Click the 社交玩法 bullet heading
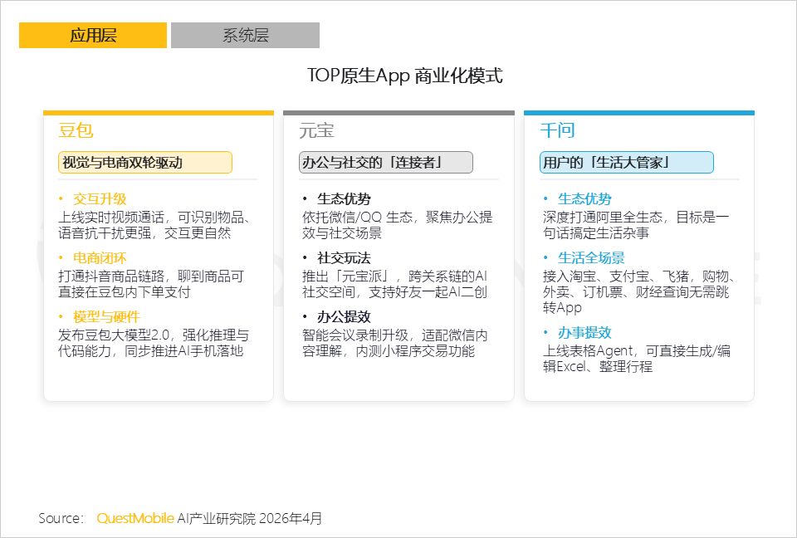This screenshot has width=797, height=538. [344, 258]
